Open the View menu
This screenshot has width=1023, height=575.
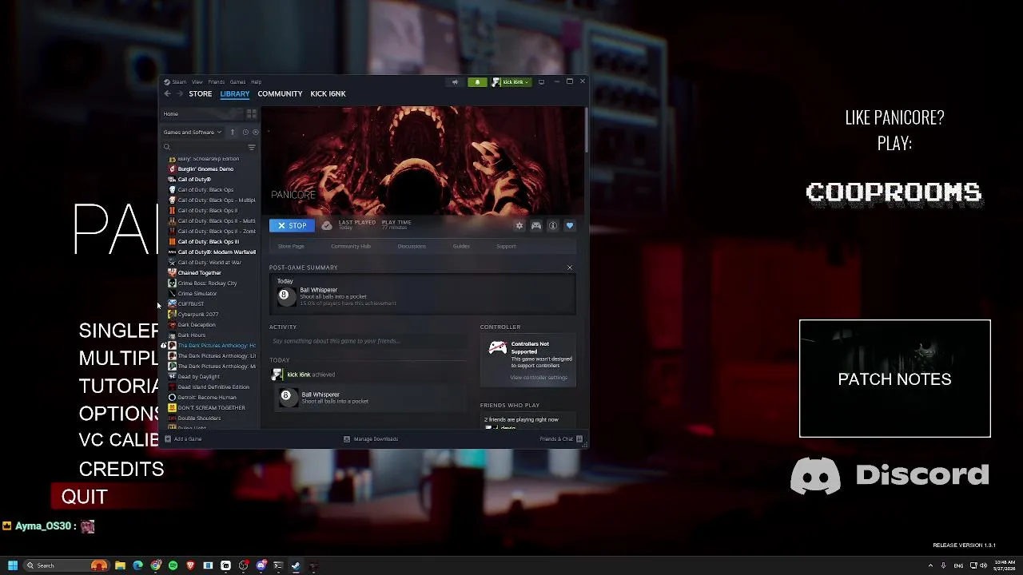[197, 81]
